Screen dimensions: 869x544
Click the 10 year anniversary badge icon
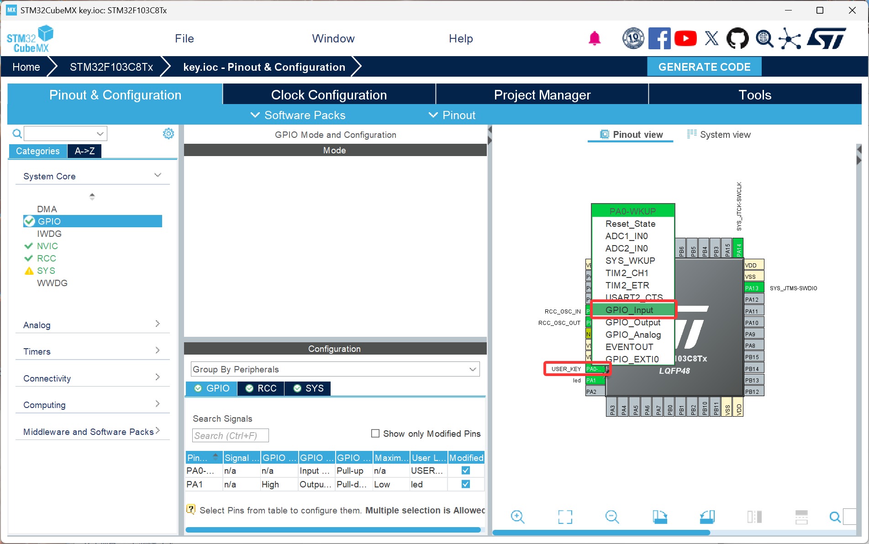tap(633, 38)
